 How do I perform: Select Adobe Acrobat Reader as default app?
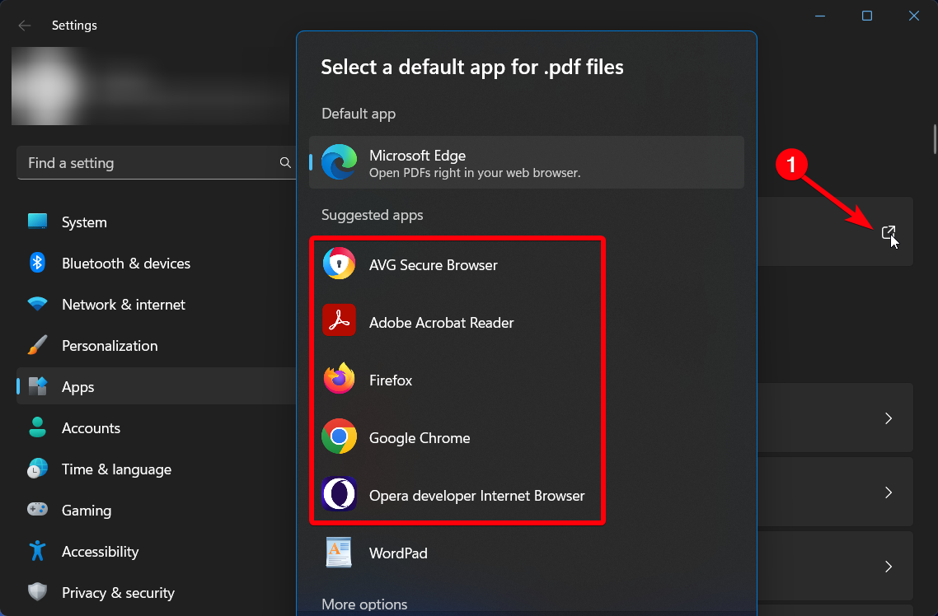pos(441,322)
